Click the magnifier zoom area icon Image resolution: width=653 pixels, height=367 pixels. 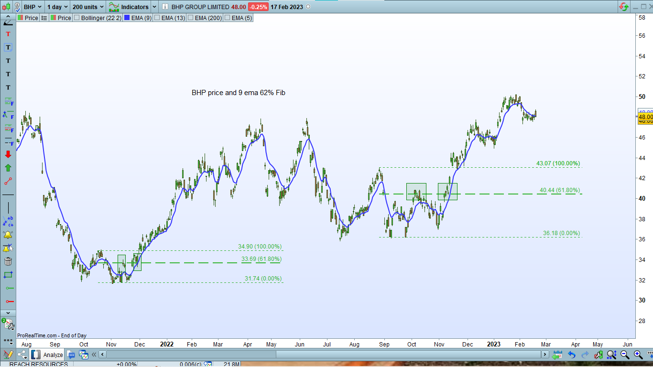(611, 355)
